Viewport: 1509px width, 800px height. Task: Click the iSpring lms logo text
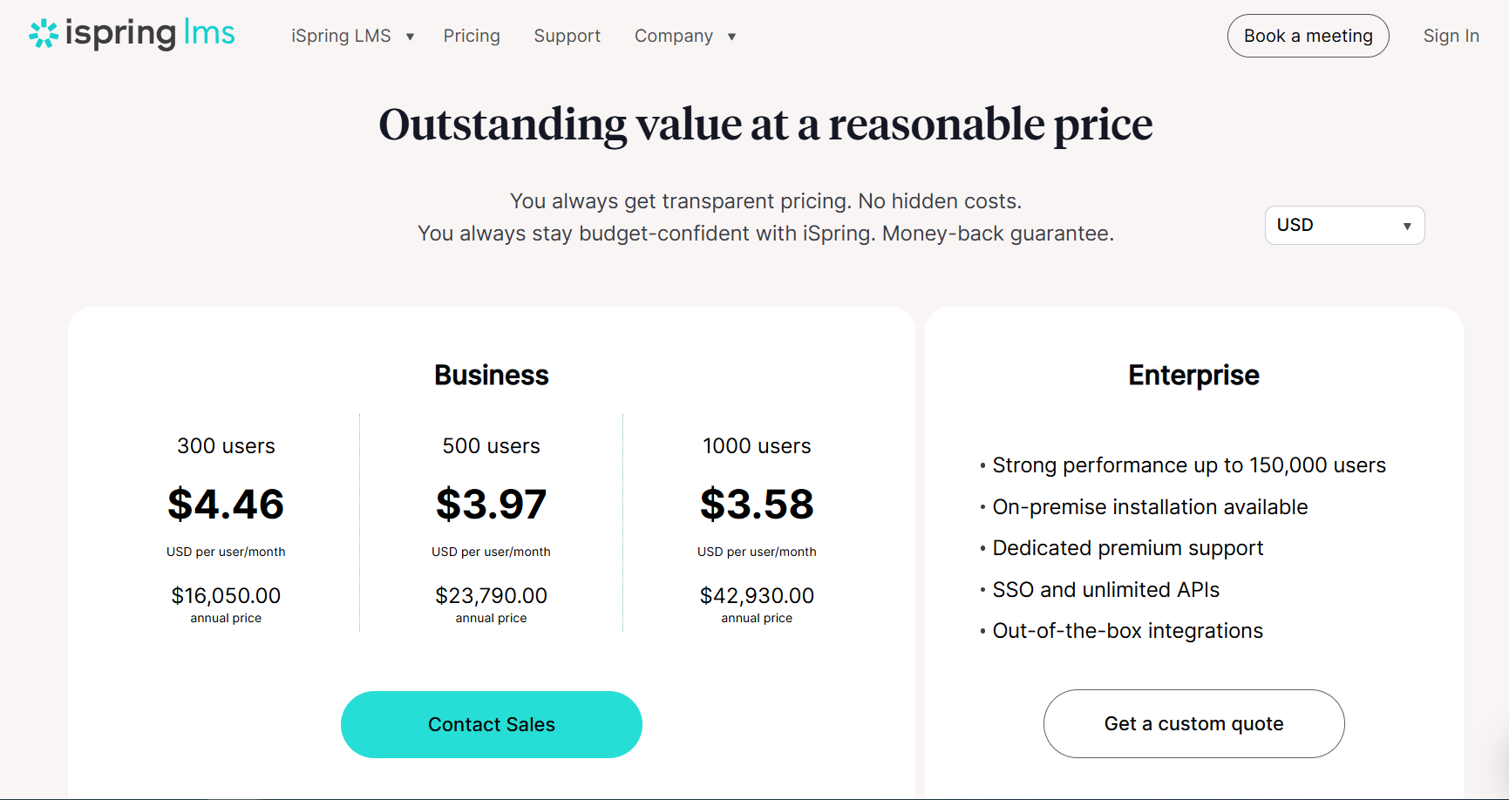[x=148, y=33]
